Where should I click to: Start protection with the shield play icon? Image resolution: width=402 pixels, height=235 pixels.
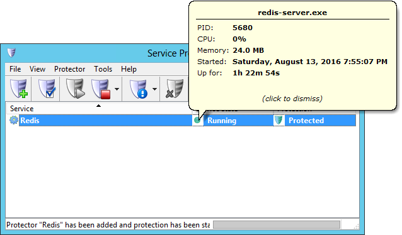click(76, 89)
